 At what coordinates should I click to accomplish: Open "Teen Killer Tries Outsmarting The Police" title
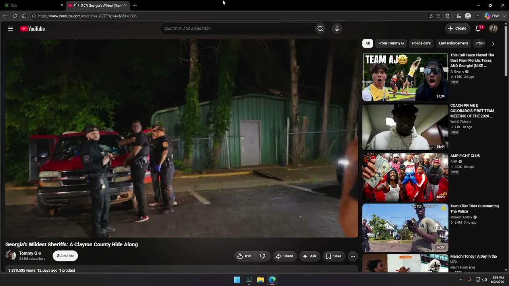(x=474, y=209)
